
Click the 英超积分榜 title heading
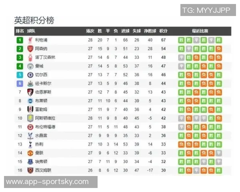[x=34, y=20]
